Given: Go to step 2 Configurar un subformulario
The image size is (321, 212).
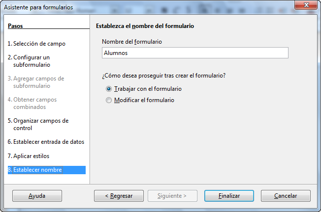Looking at the screenshot, I should click(29, 61).
